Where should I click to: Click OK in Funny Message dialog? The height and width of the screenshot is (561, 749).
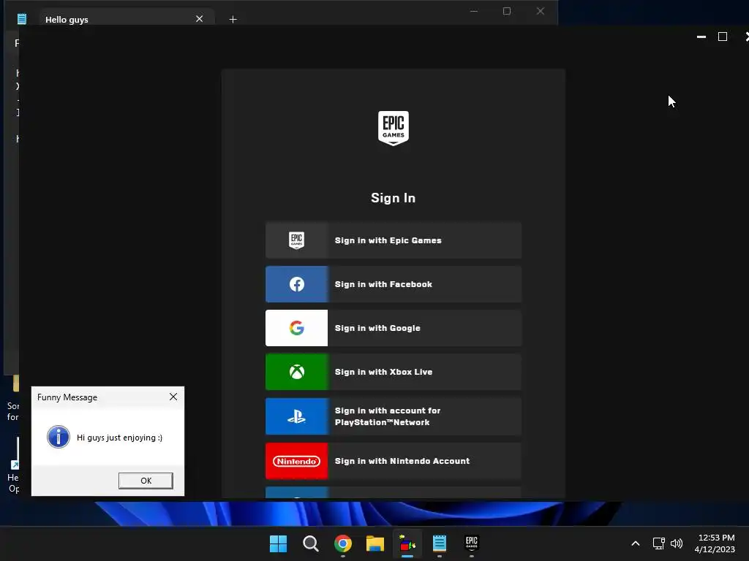pos(146,481)
